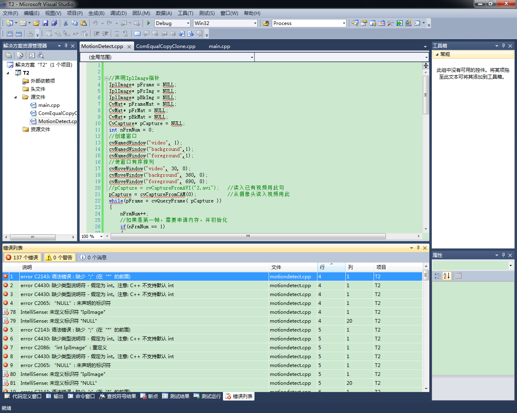Click View Class Diagram icon in Solution Explorer
517x413 pixels.
point(41,55)
